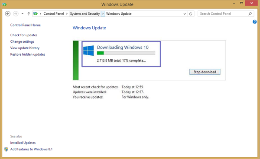260x159 pixels.
Task: Click the search magnifier icon
Action: pos(250,14)
